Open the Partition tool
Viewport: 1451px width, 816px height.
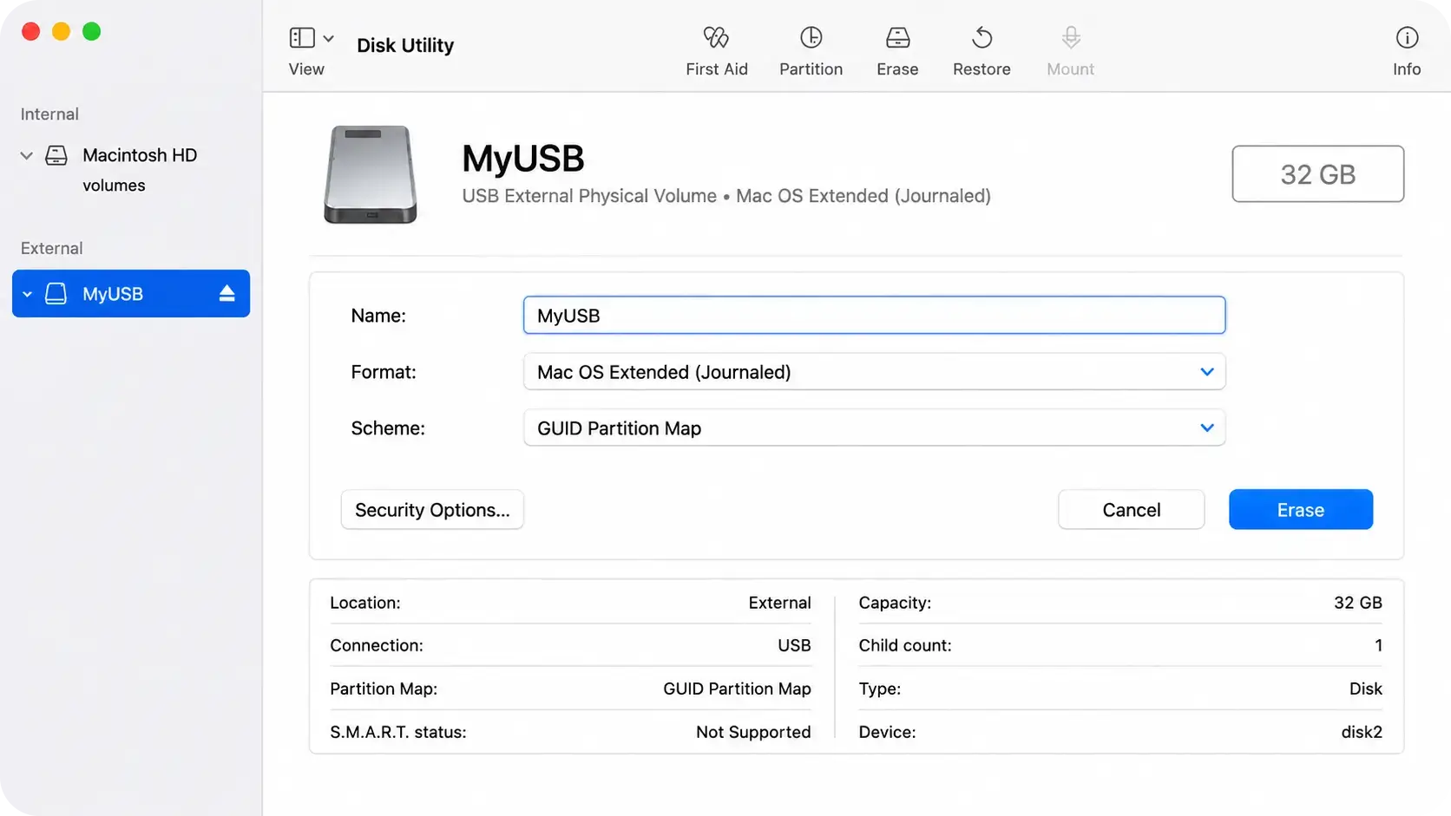811,37
